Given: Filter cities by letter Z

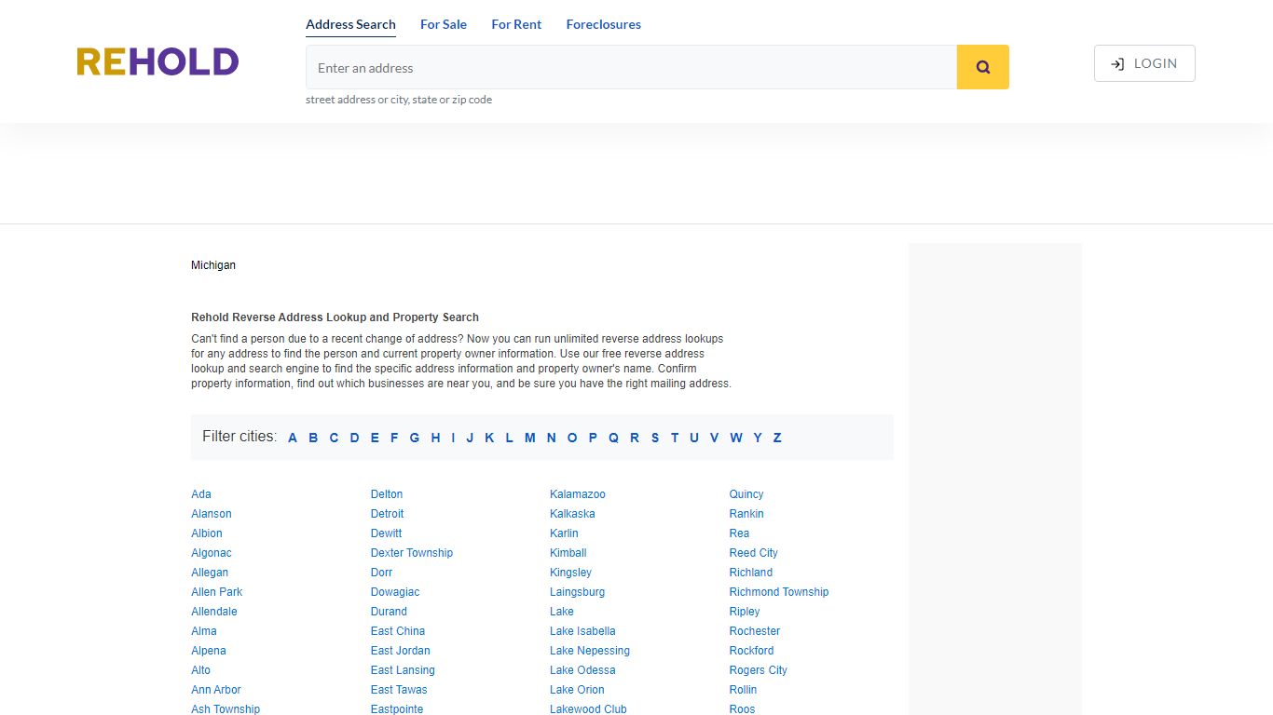Looking at the screenshot, I should tap(777, 438).
